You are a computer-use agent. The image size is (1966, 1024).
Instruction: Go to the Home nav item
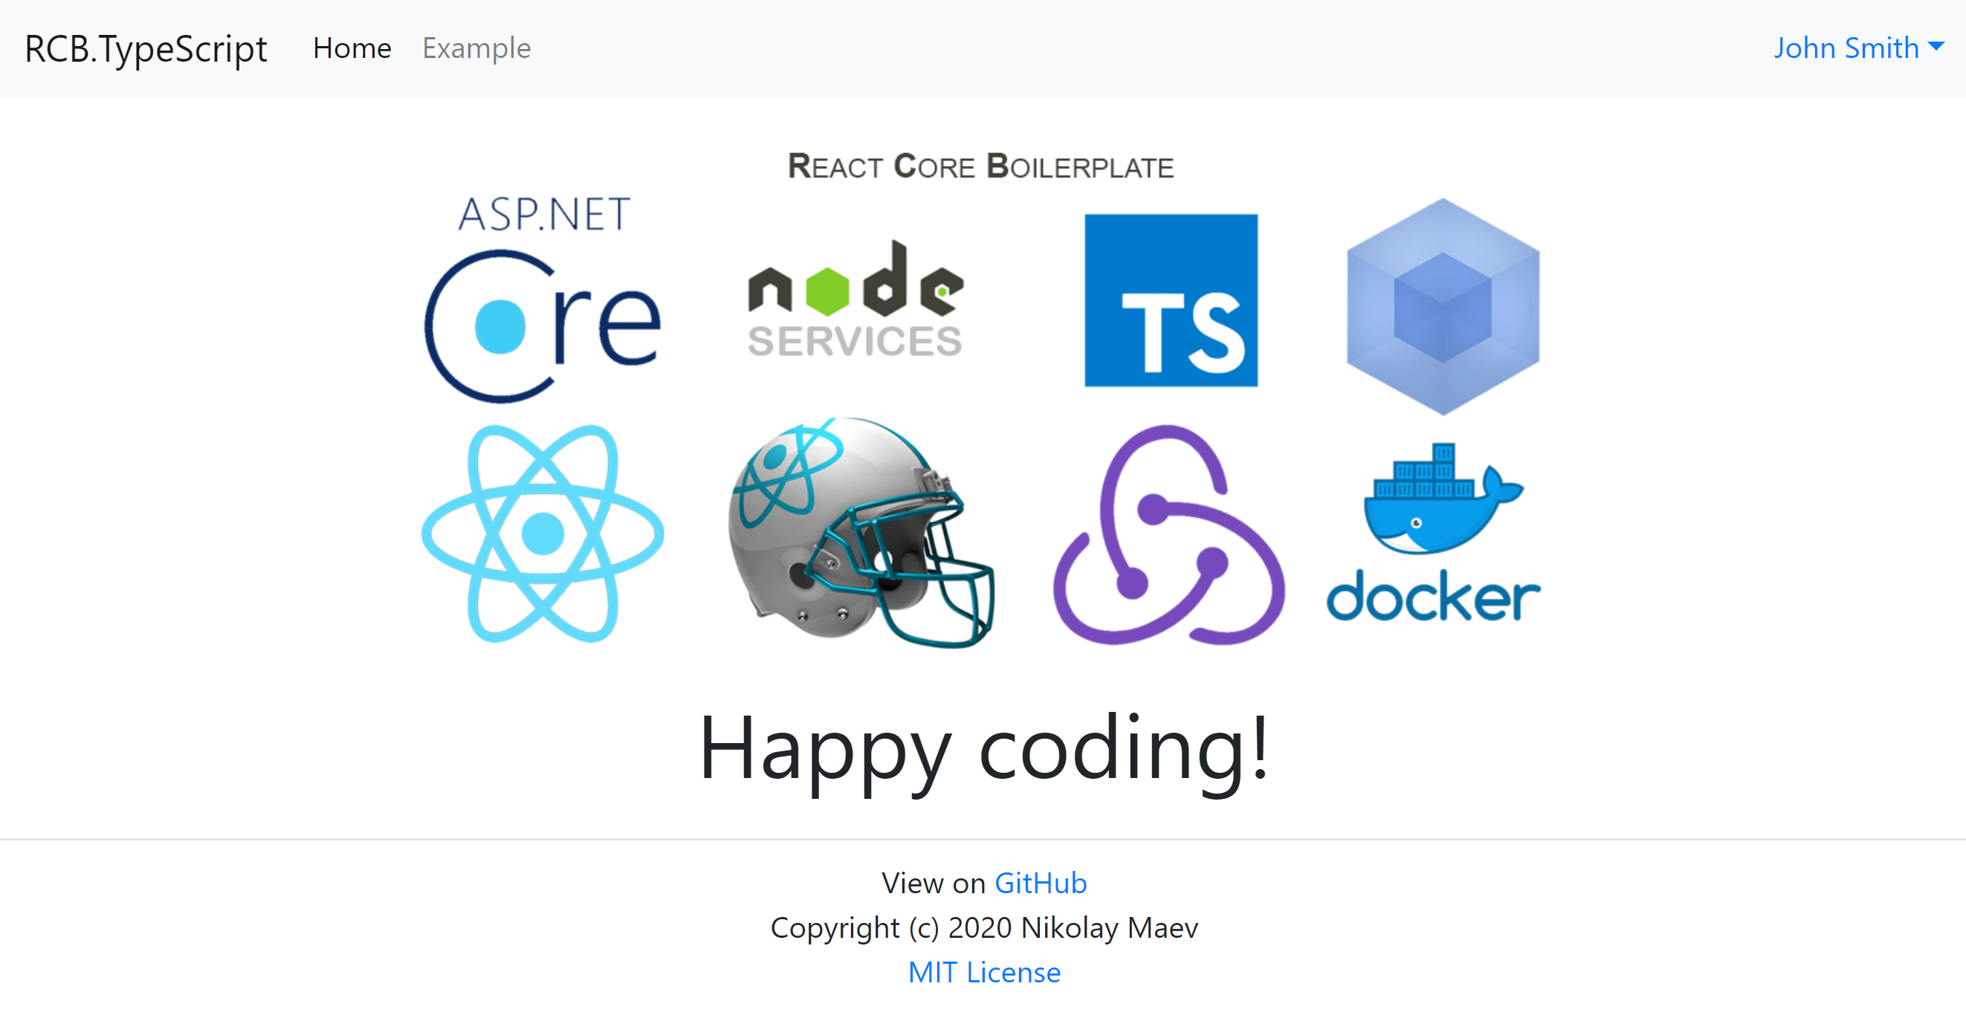(352, 48)
